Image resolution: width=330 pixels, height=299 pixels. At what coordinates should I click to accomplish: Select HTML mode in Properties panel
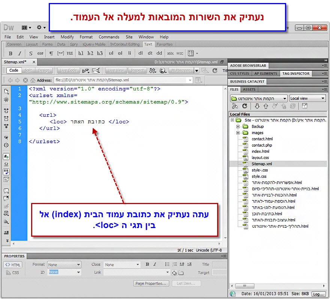pos(13,265)
